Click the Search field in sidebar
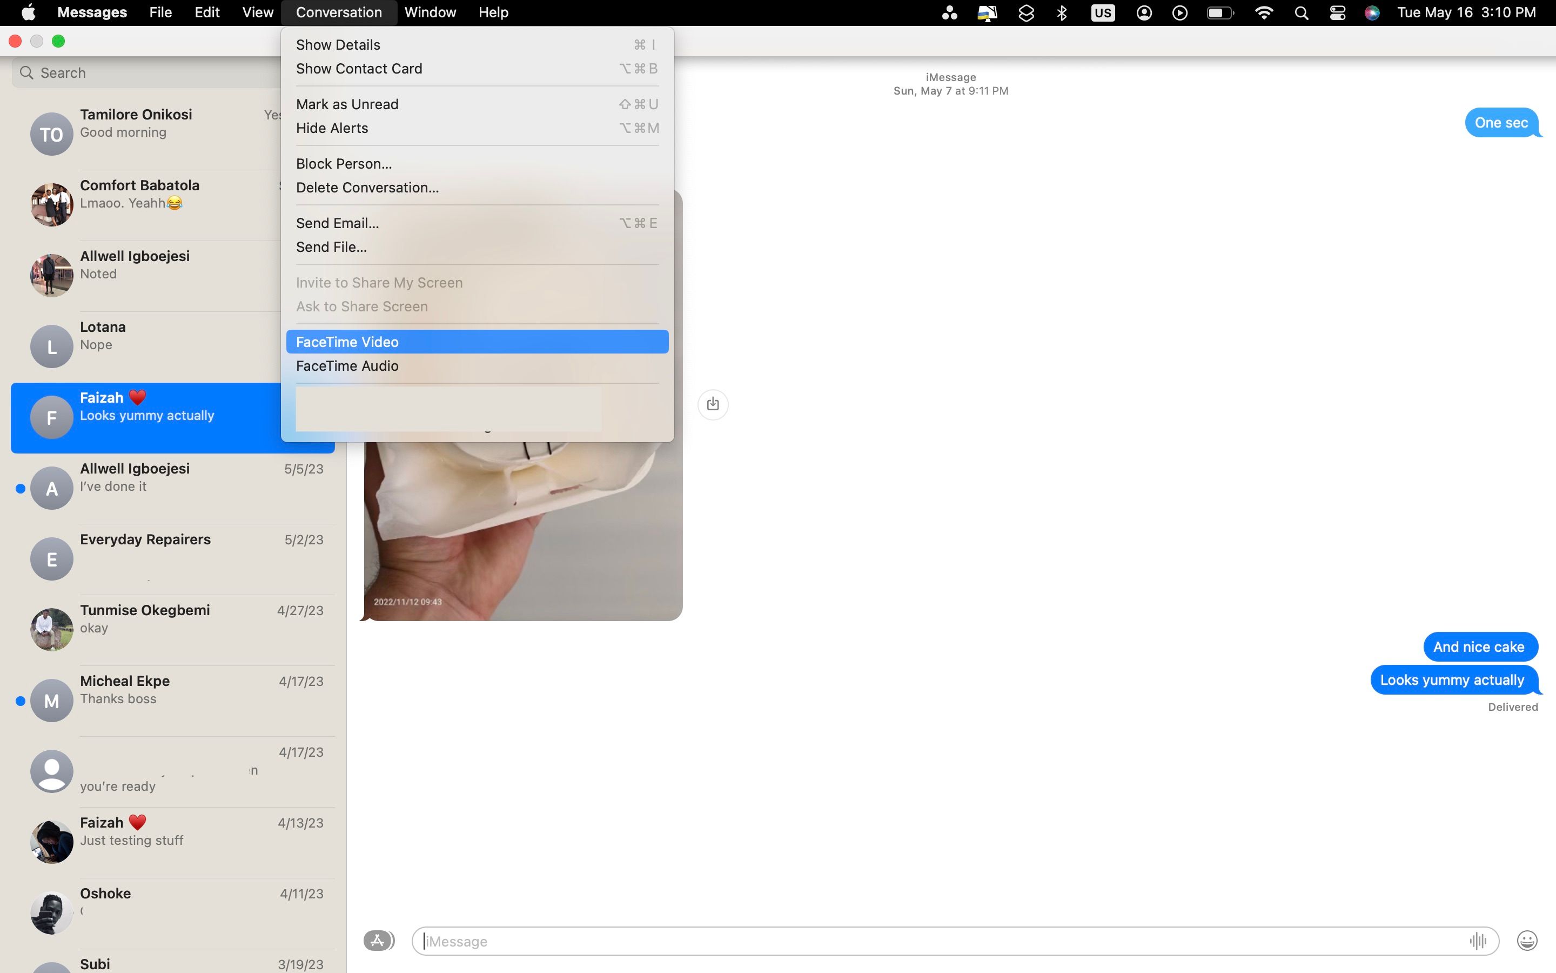 pyautogui.click(x=146, y=73)
